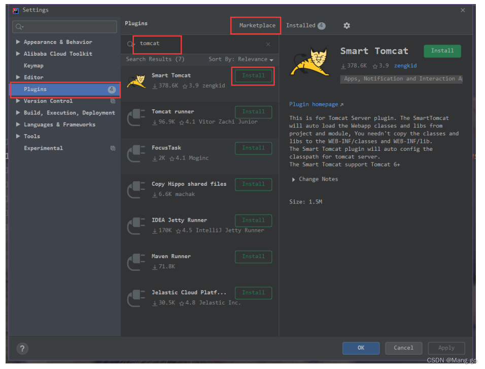This screenshot has height=369, width=485.
Task: Click the Size: 1.5M text
Action: click(305, 202)
